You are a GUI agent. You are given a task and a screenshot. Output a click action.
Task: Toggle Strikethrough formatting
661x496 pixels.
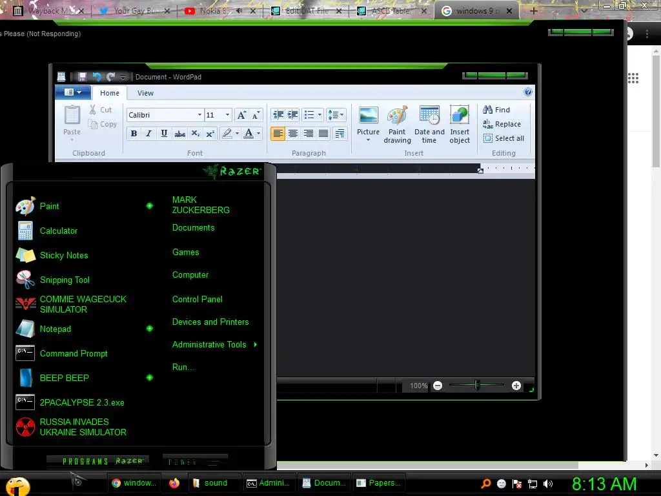click(179, 134)
